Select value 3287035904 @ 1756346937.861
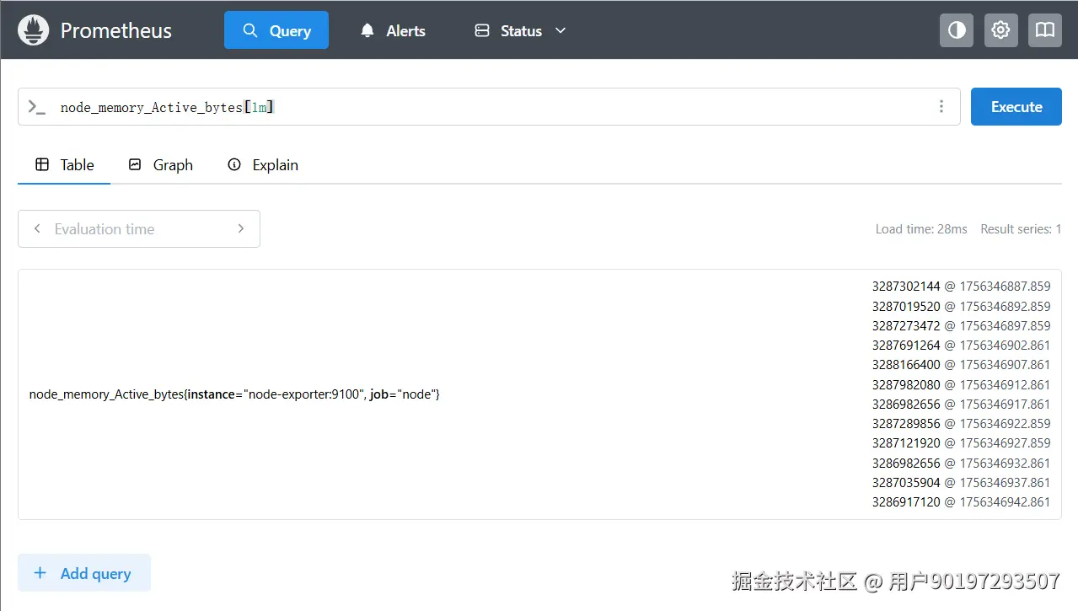Screen dimensions: 1078x611 point(962,483)
